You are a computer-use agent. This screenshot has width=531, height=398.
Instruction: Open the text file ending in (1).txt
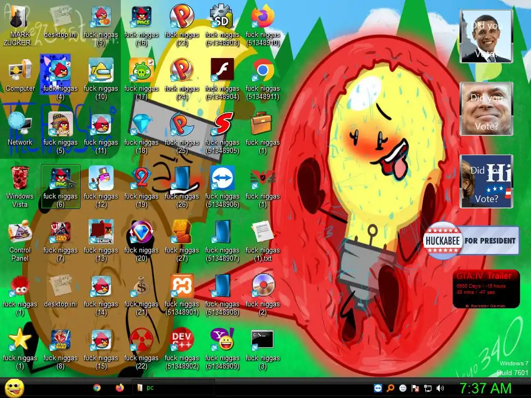click(x=263, y=232)
